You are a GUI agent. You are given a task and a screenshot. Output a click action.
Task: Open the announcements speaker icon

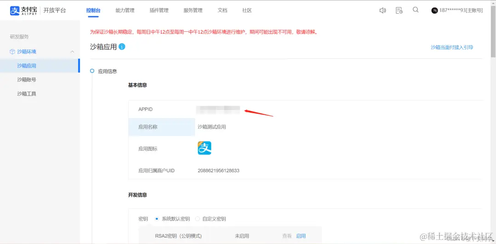[383, 11]
